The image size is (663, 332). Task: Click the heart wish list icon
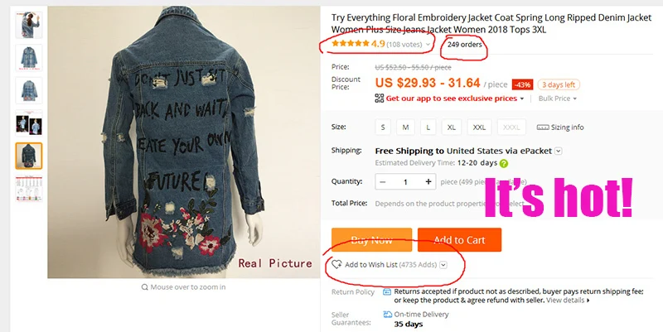[336, 265]
